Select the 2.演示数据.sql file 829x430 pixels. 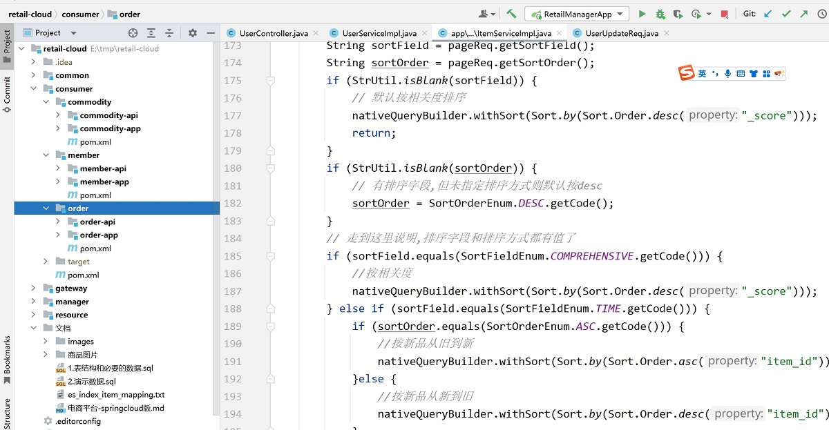[92, 382]
